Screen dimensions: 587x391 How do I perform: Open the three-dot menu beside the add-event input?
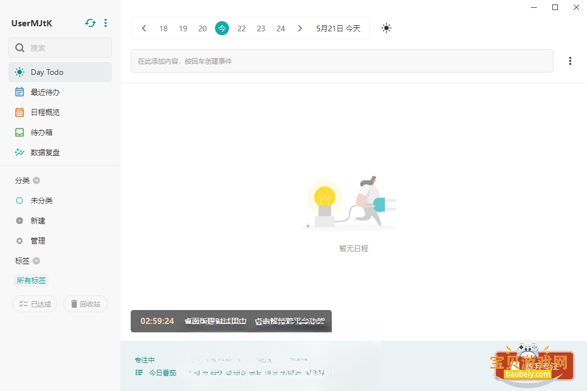click(570, 61)
